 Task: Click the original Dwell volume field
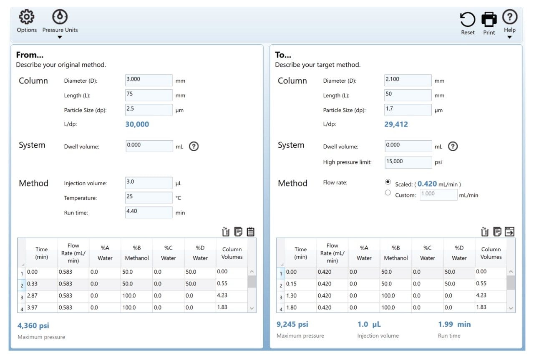pyautogui.click(x=149, y=146)
